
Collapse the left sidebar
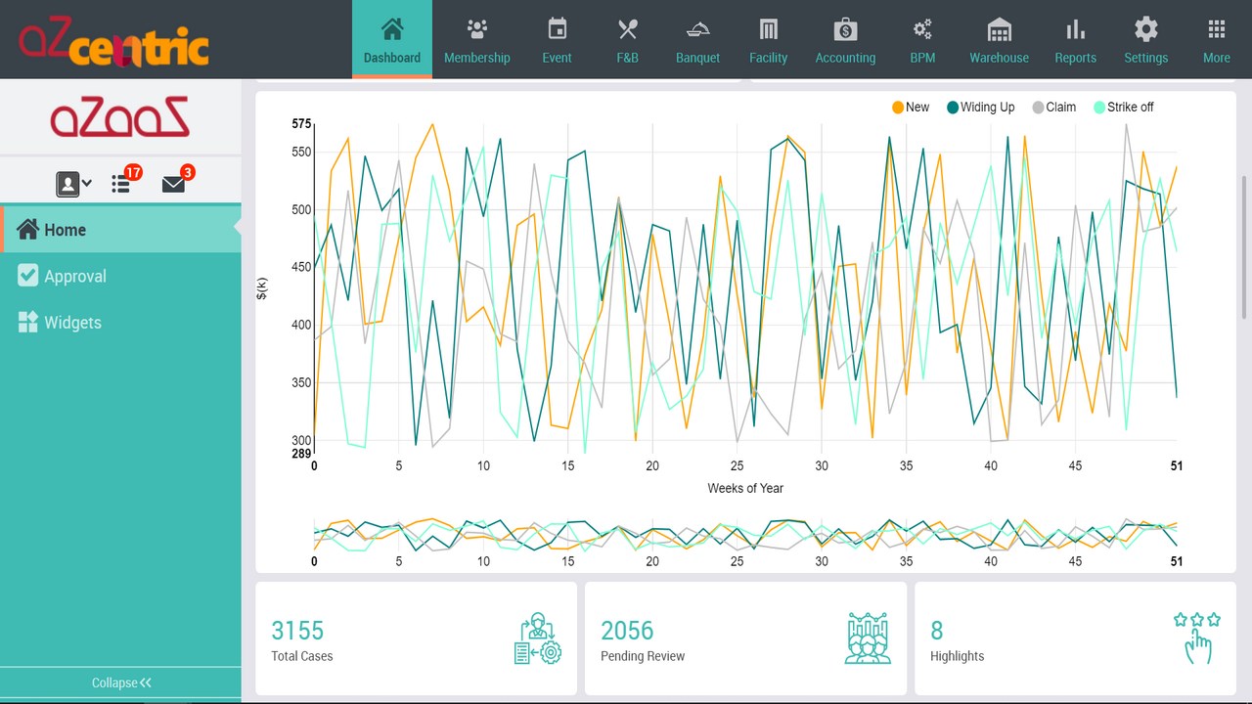(x=121, y=682)
